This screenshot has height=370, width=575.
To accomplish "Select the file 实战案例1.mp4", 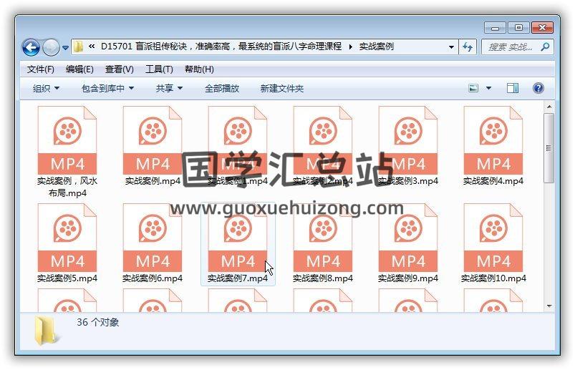I will tap(238, 146).
